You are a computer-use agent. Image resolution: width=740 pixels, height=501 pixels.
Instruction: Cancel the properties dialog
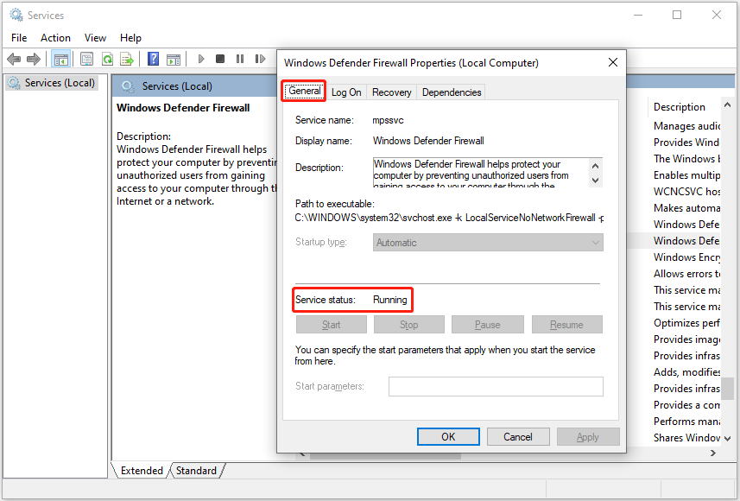[x=518, y=437]
